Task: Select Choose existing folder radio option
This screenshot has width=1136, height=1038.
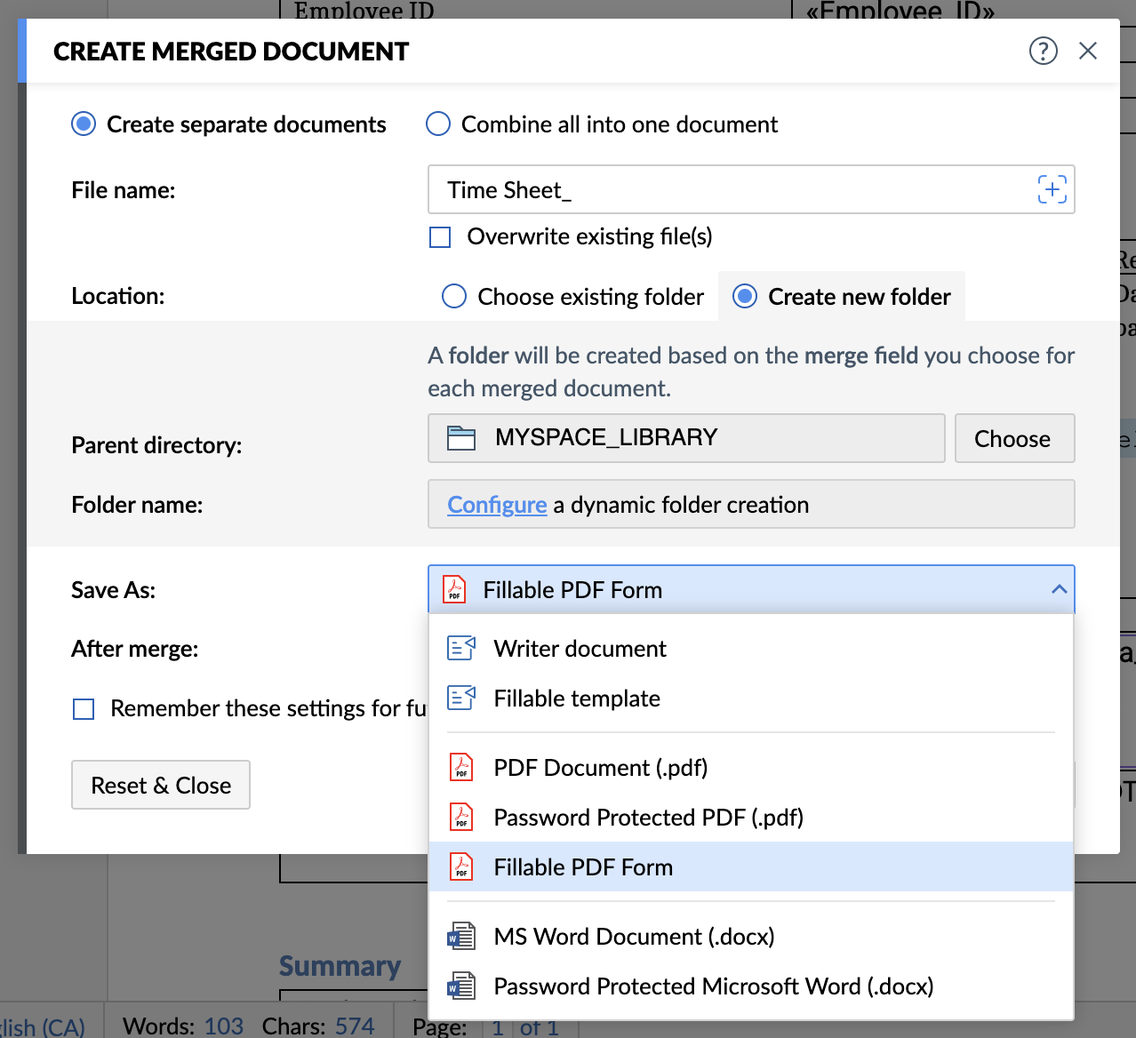Action: point(454,297)
